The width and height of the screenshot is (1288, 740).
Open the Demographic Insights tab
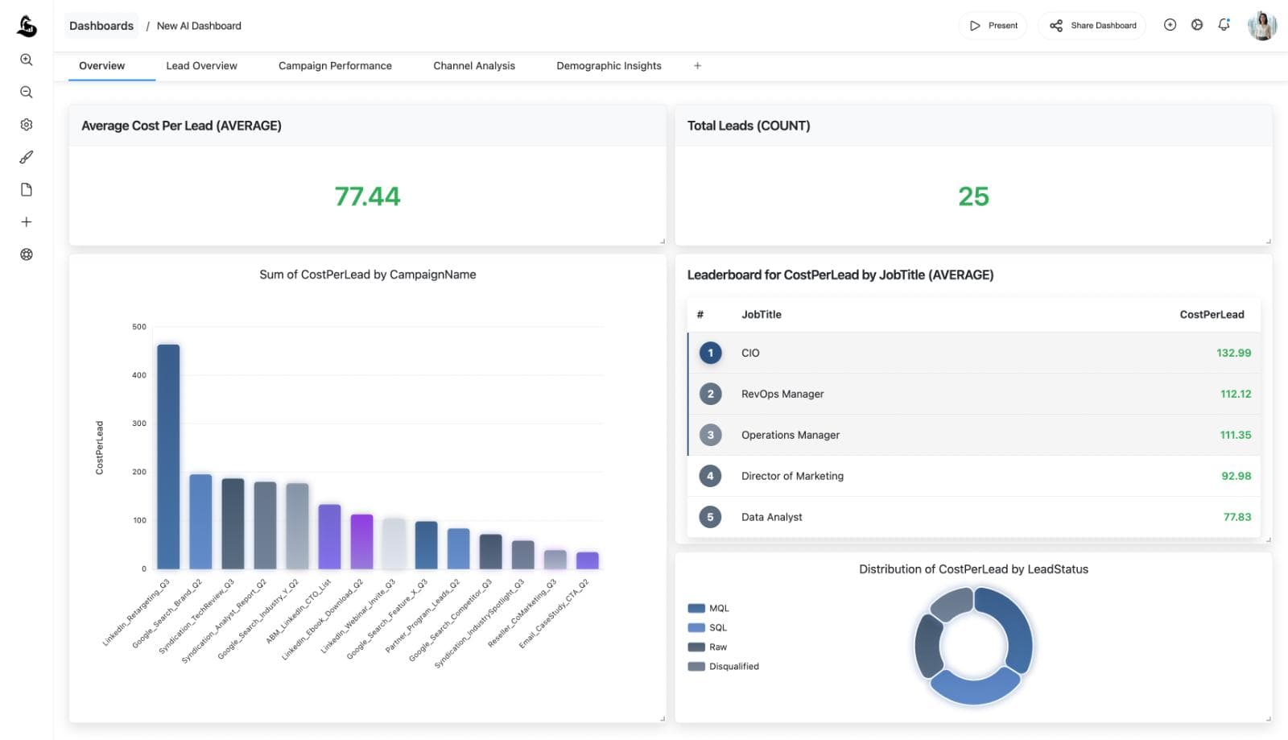tap(608, 65)
